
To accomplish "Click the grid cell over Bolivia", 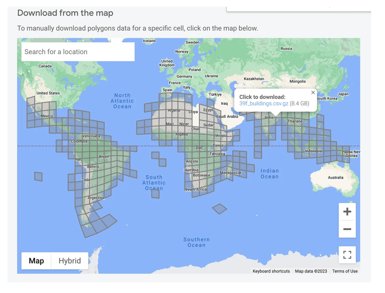I will pyautogui.click(x=93, y=167).
